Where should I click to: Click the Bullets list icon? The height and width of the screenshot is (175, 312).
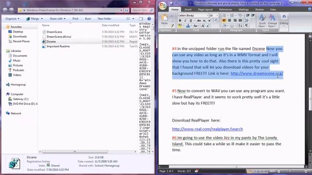coord(225,16)
